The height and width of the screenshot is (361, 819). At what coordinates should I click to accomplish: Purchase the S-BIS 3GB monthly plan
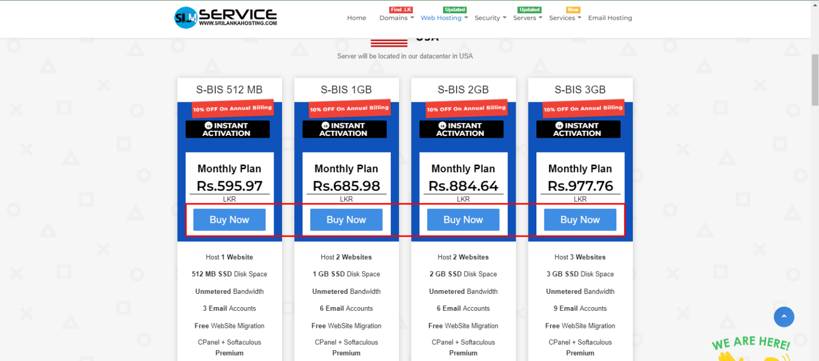click(x=580, y=220)
